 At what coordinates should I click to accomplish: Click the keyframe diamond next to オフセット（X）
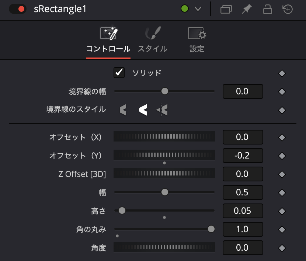[x=282, y=137]
